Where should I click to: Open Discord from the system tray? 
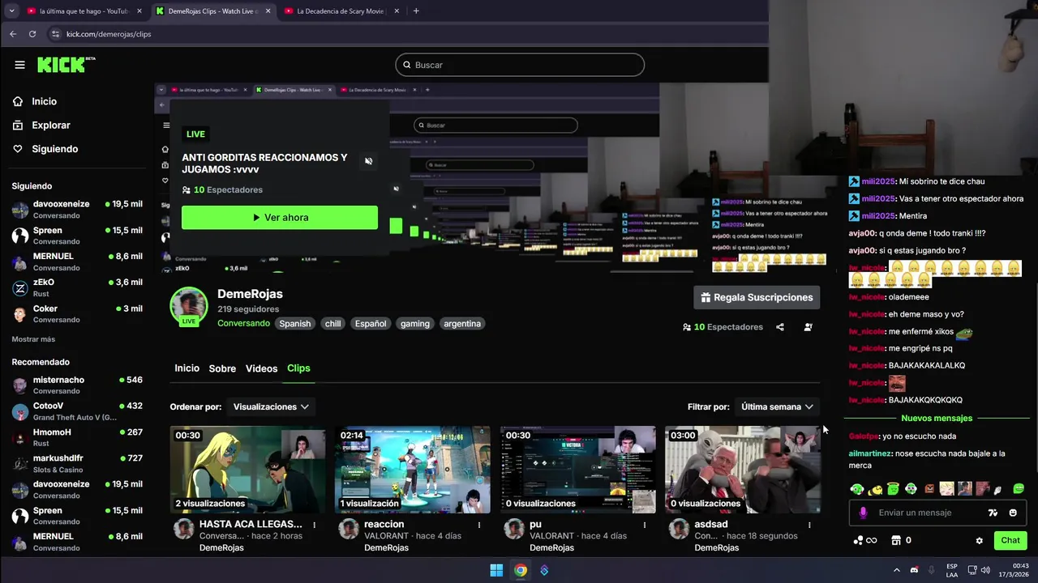point(914,570)
